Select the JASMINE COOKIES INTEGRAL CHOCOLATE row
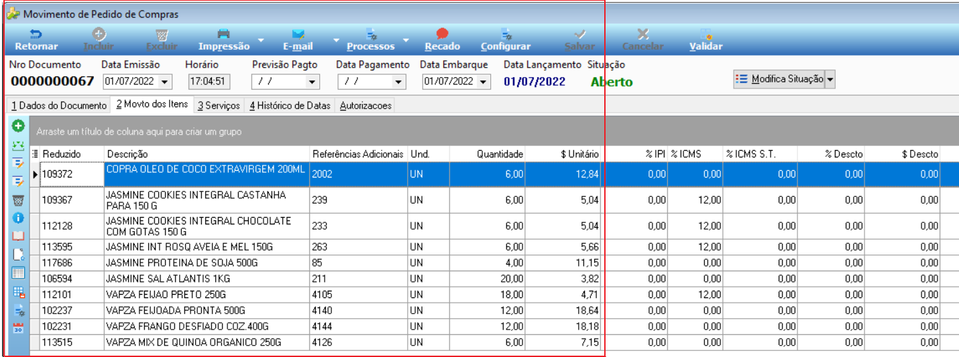The image size is (959, 357). point(495,226)
